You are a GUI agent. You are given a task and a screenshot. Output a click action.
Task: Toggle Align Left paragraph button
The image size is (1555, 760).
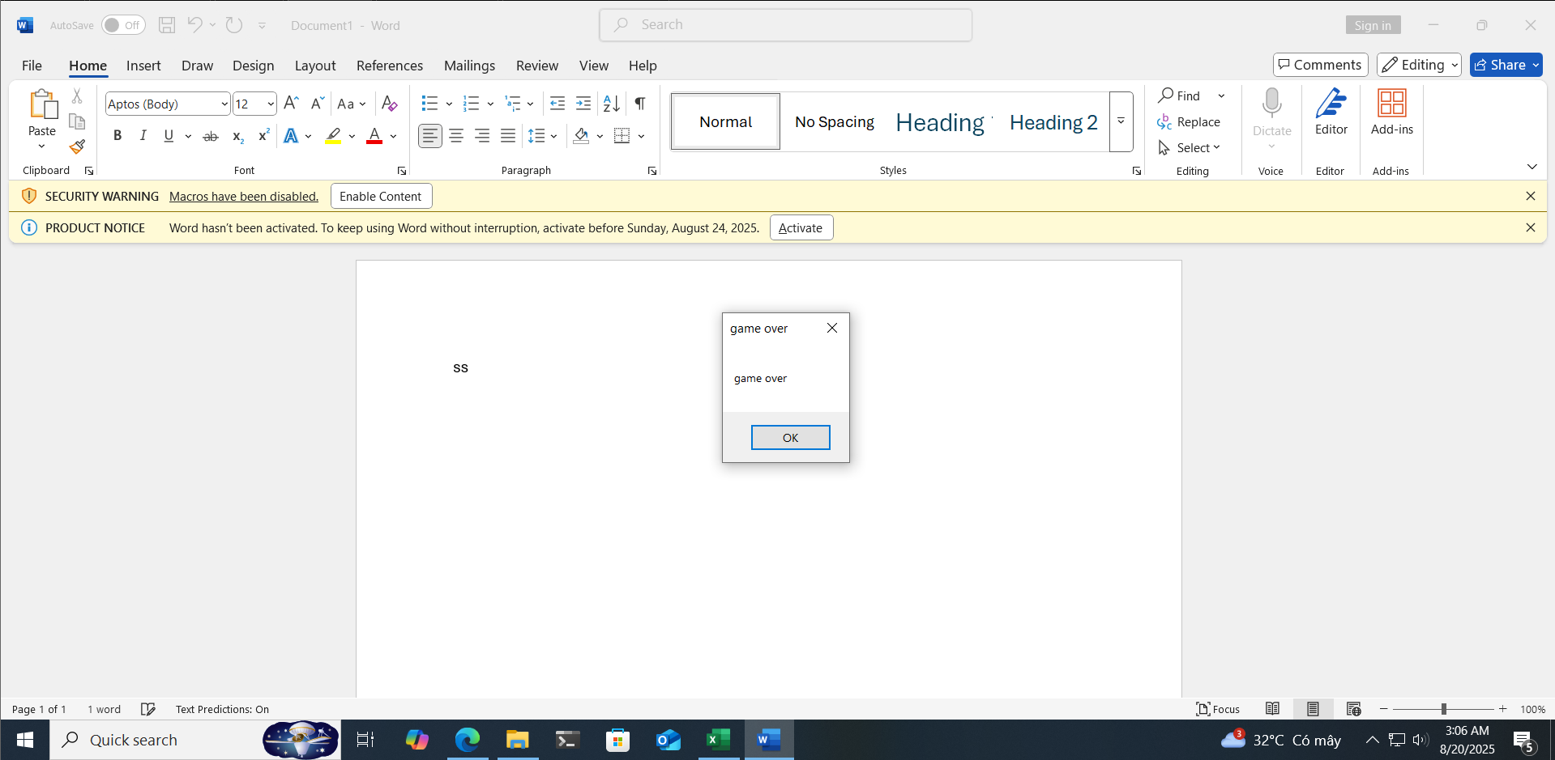click(x=430, y=136)
